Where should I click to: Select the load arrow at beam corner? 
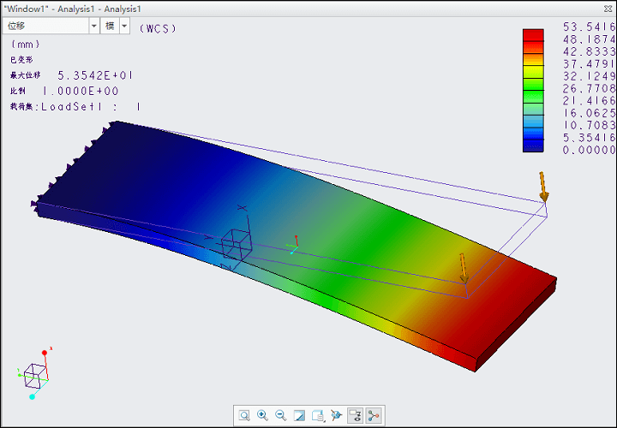542,187
